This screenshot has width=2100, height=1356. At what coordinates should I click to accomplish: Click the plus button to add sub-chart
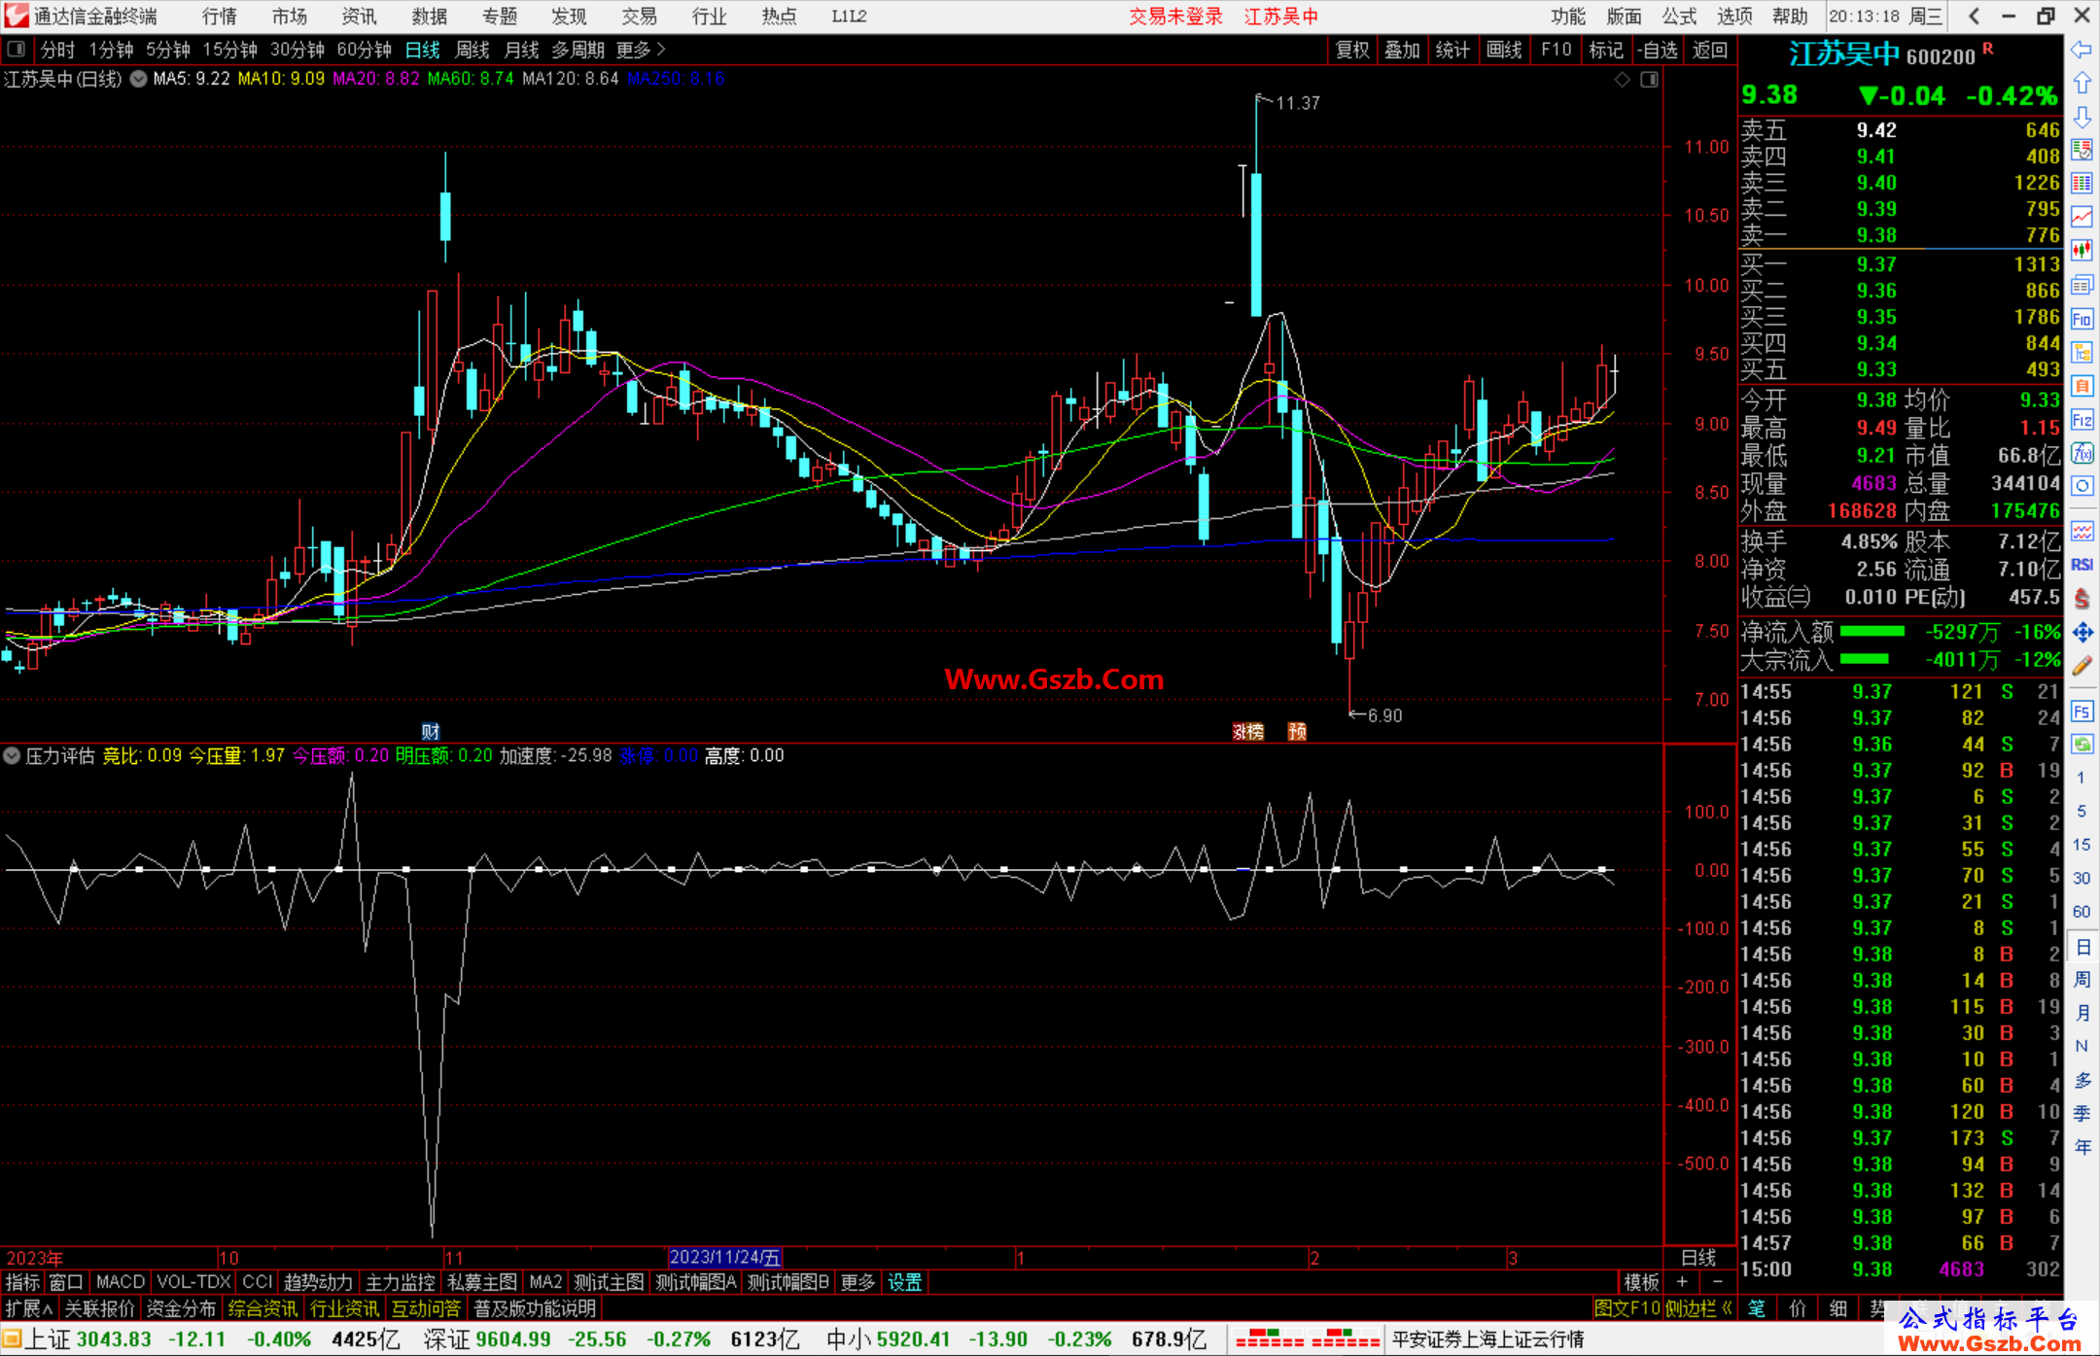1682,1282
